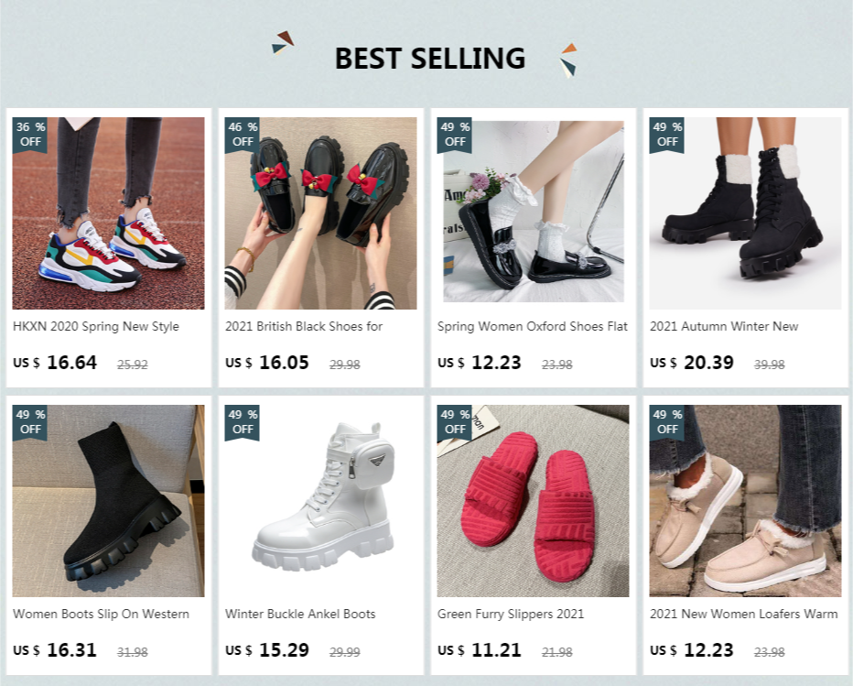Click the white Buckle Ankle Boots image

click(x=321, y=501)
